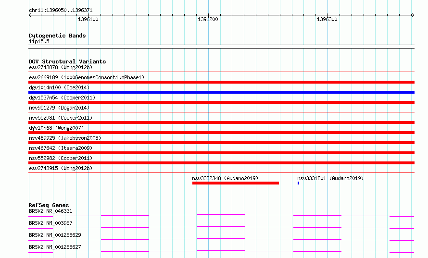Viewport: 428px width, 258px height.
Task: Click the red bar under nsv467642
Action: tap(221, 153)
